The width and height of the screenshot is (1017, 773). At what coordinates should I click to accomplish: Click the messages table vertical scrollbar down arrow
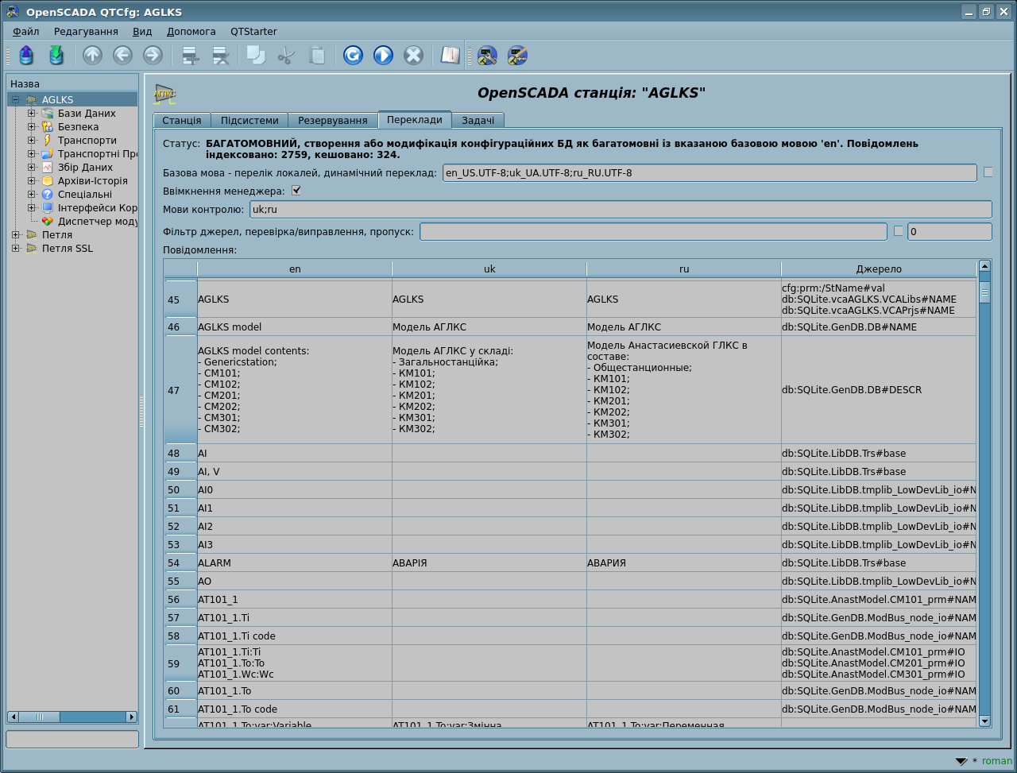985,721
